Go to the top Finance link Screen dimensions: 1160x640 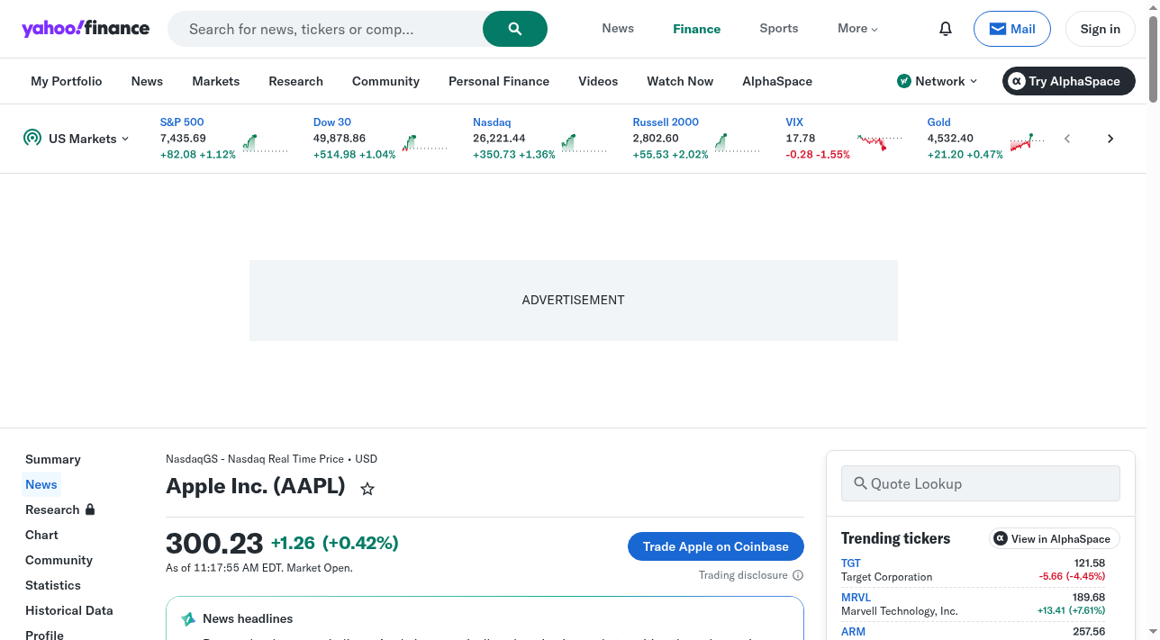coord(697,29)
